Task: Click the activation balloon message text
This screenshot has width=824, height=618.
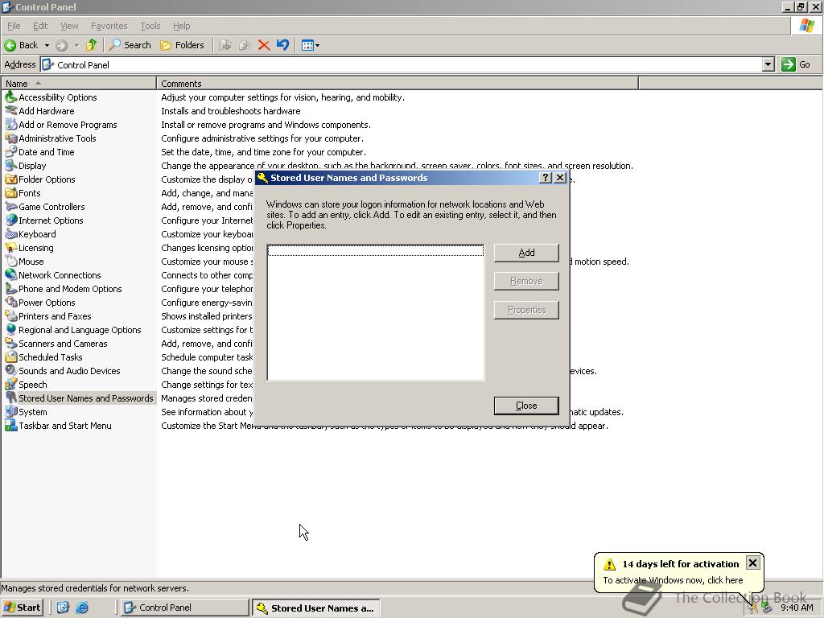Action: 673,580
